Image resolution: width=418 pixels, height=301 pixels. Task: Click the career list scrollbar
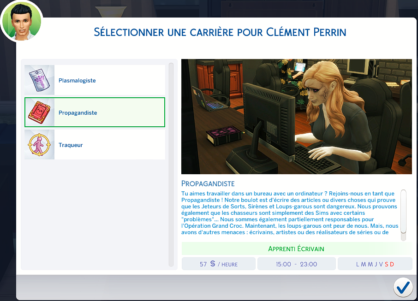coord(171,165)
